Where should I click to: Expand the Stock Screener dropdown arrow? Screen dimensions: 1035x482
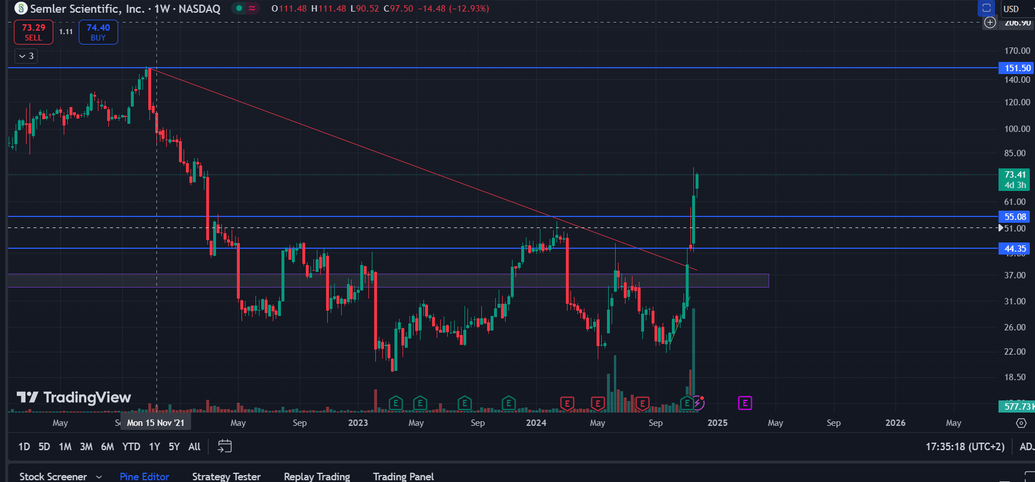(x=99, y=477)
